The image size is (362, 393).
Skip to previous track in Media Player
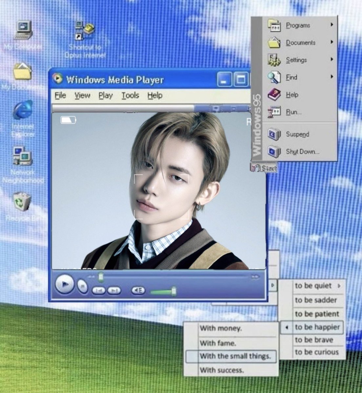(x=99, y=290)
